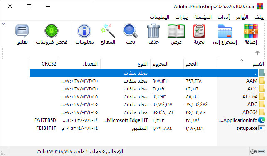Open معلومات (Info) toolbar icon
Screen dimensions: 267x156
84,31
